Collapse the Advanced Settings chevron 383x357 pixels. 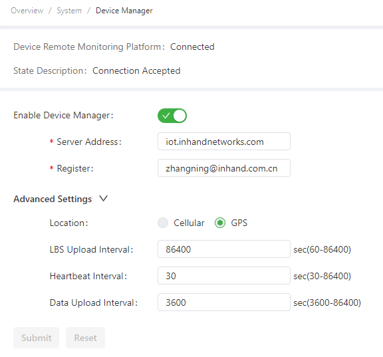103,199
